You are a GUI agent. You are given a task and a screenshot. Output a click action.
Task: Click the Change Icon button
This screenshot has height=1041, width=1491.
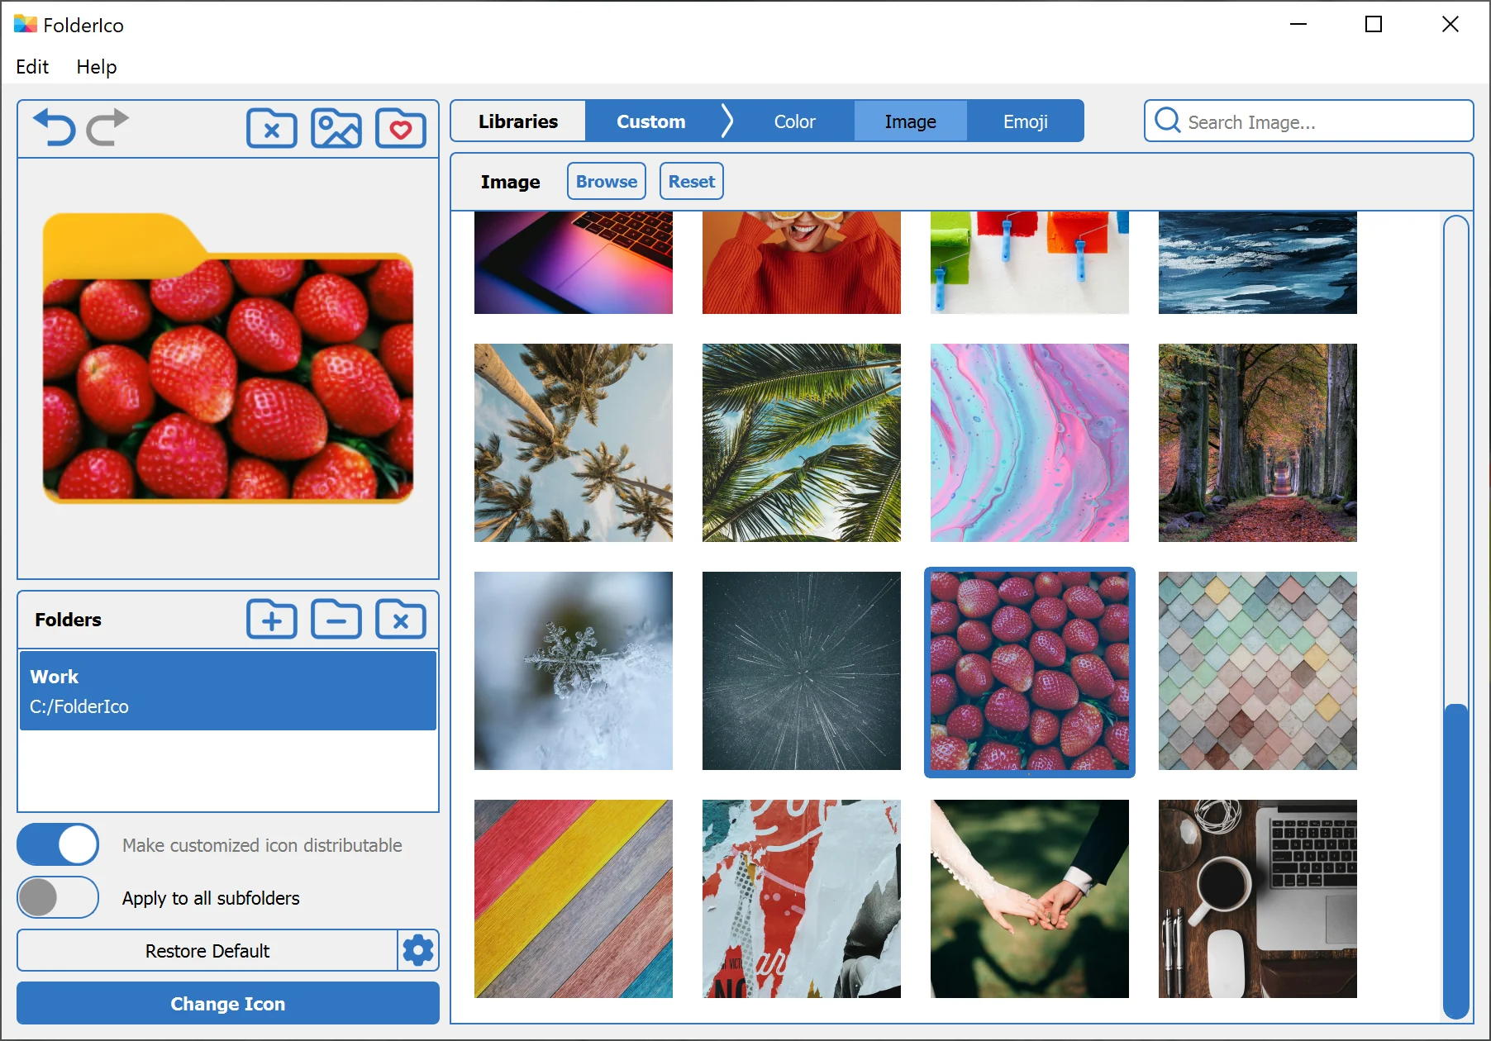pos(228,1003)
